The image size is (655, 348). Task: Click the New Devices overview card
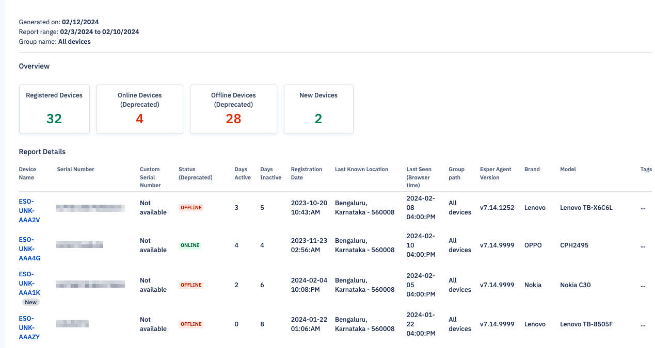[318, 109]
